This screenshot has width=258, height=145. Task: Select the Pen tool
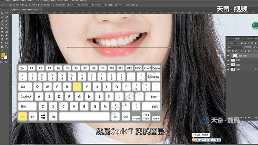[2, 39]
